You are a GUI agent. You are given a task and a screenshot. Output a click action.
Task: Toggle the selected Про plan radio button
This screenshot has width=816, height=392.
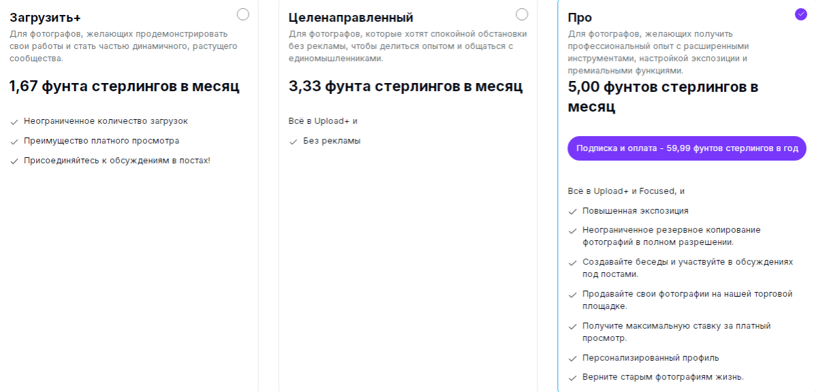point(800,14)
